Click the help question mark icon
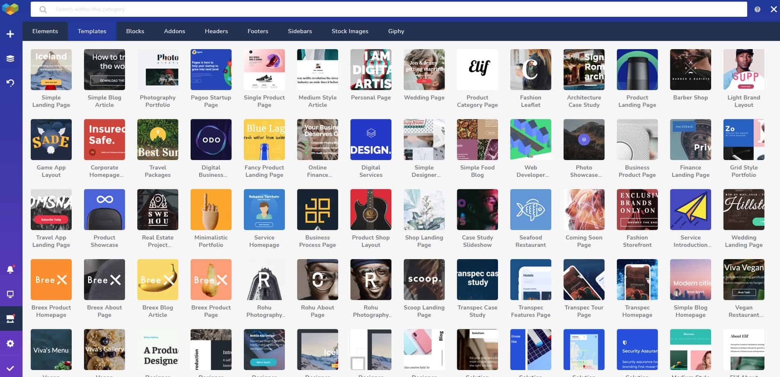Viewport: 780px width, 377px height. click(757, 9)
